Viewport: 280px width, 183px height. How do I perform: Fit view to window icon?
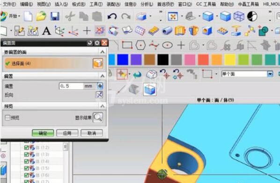[173, 16]
